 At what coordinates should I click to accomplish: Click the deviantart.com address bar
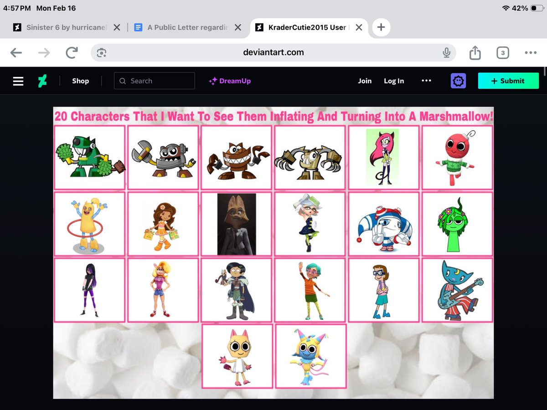[x=273, y=52]
